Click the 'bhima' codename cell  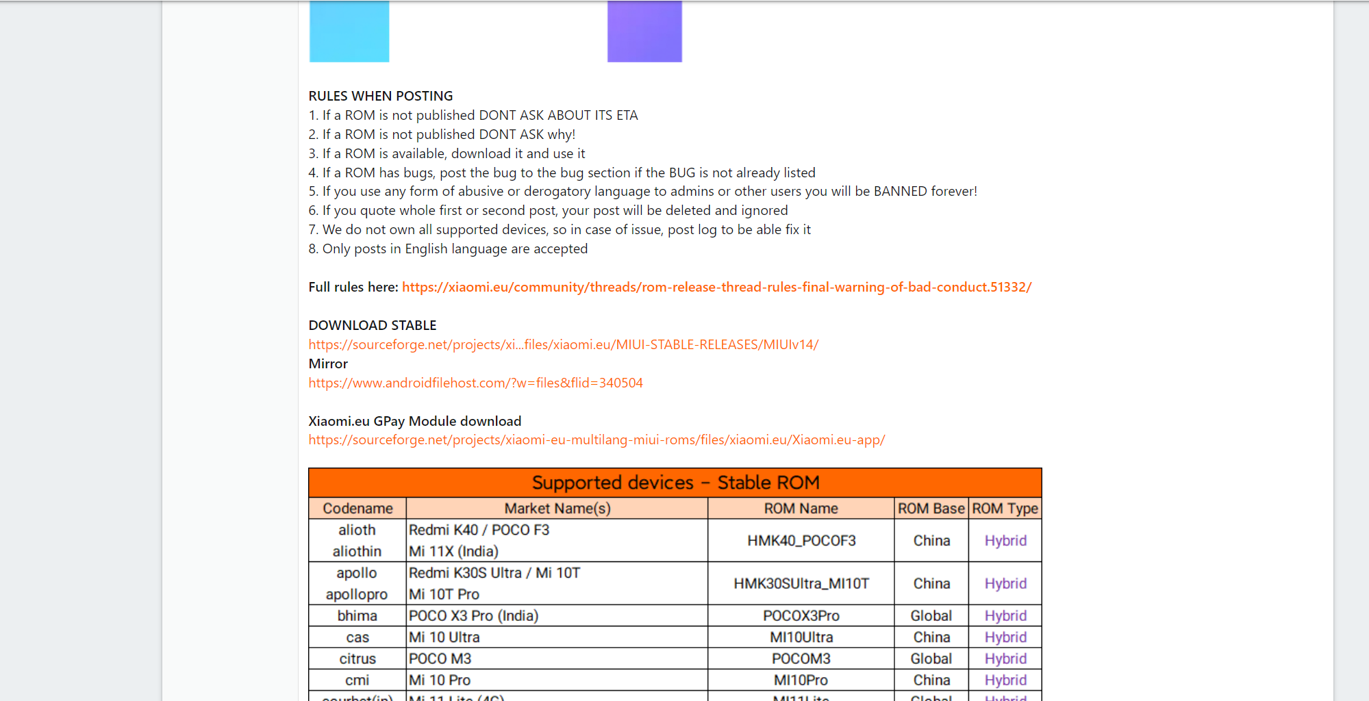(357, 615)
